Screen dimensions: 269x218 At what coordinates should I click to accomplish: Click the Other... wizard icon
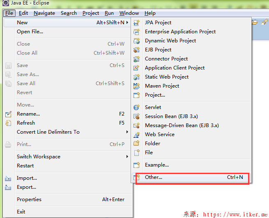137,177
